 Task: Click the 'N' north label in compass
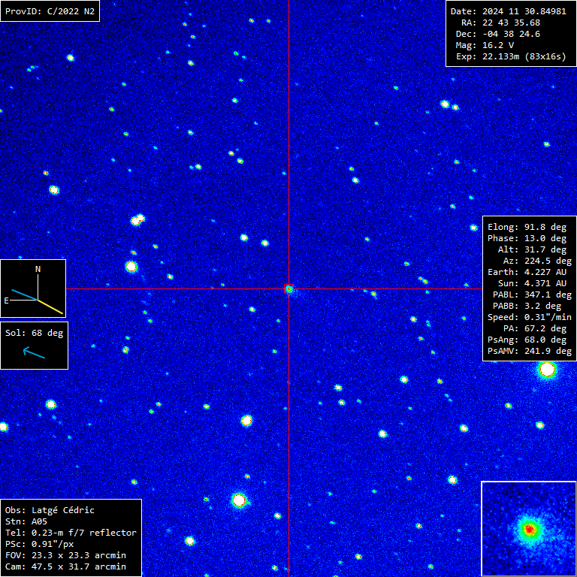tap(38, 268)
